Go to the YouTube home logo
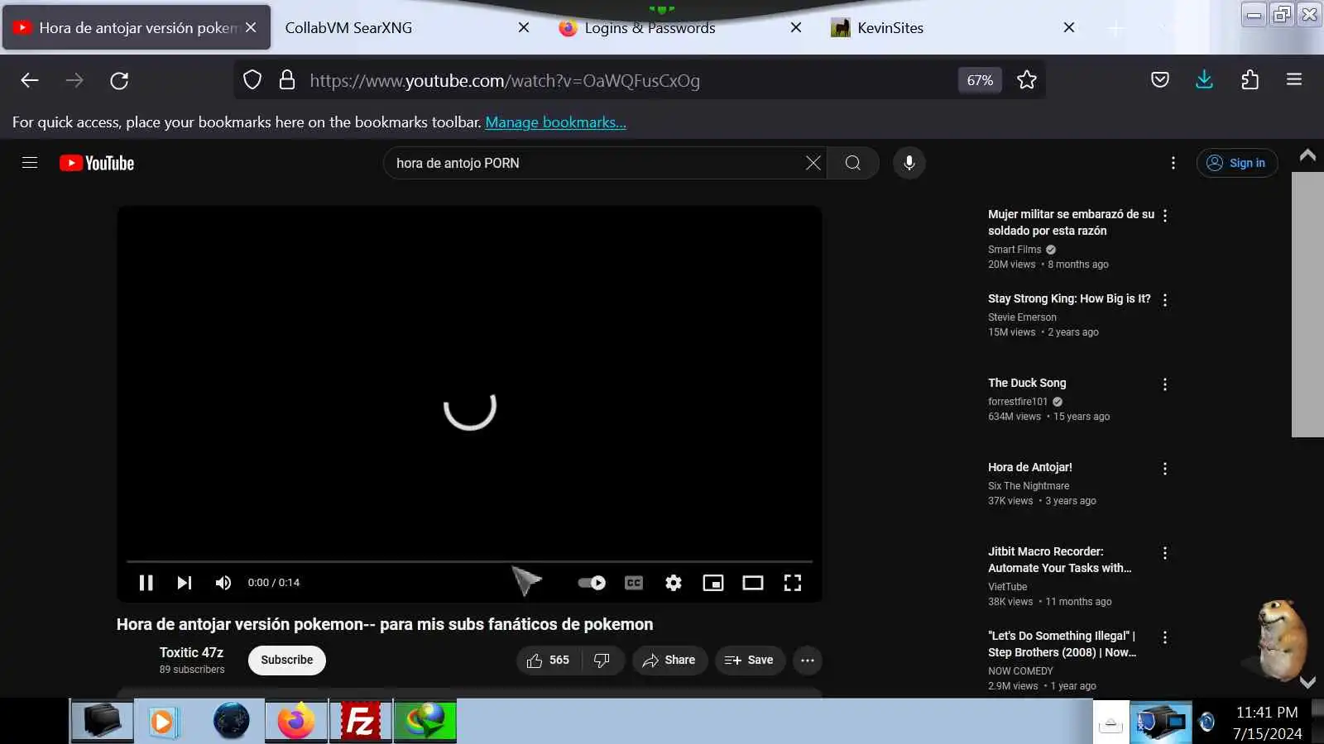 pyautogui.click(x=97, y=163)
